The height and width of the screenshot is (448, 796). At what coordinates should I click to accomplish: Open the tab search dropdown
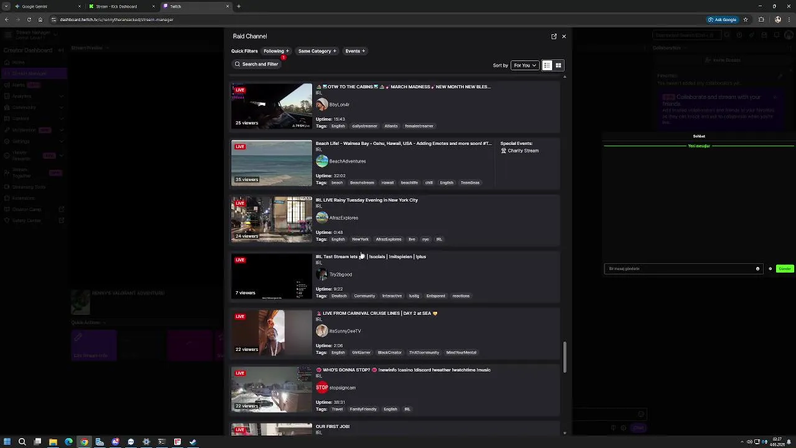click(x=6, y=6)
